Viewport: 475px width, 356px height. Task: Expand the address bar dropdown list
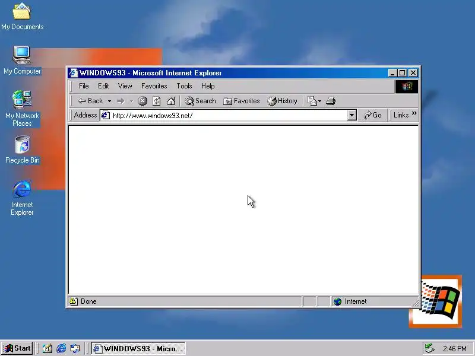pyautogui.click(x=351, y=115)
